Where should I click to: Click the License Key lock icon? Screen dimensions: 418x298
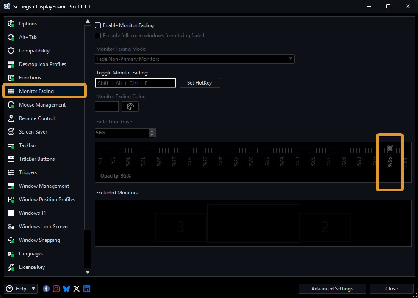(11, 267)
